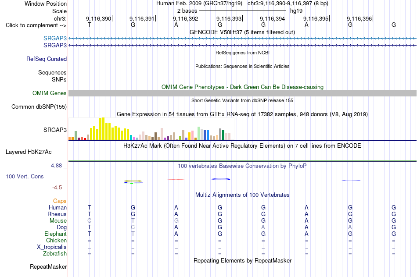Open the light-blue SRGAP3 transcript label

click(55, 38)
